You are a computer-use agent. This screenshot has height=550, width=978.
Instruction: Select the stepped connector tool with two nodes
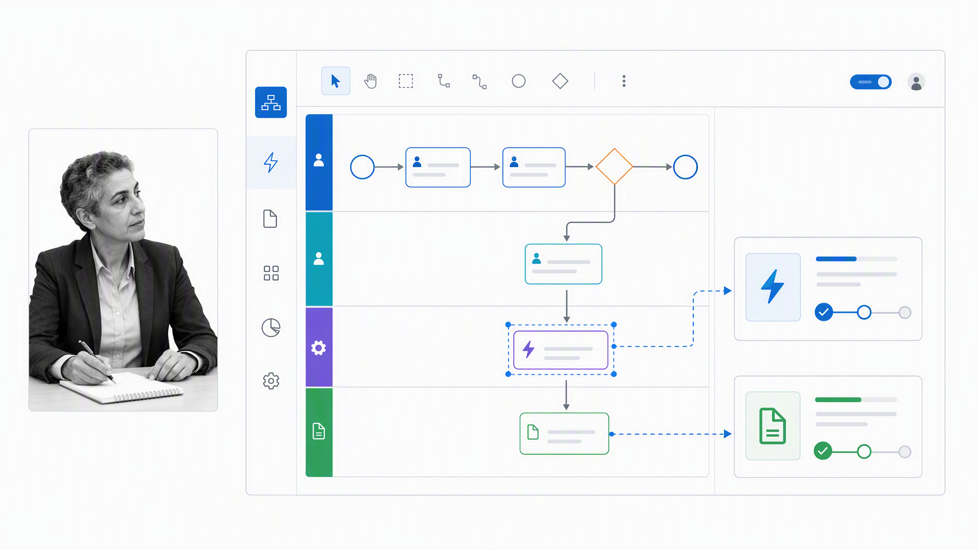pyautogui.click(x=479, y=82)
